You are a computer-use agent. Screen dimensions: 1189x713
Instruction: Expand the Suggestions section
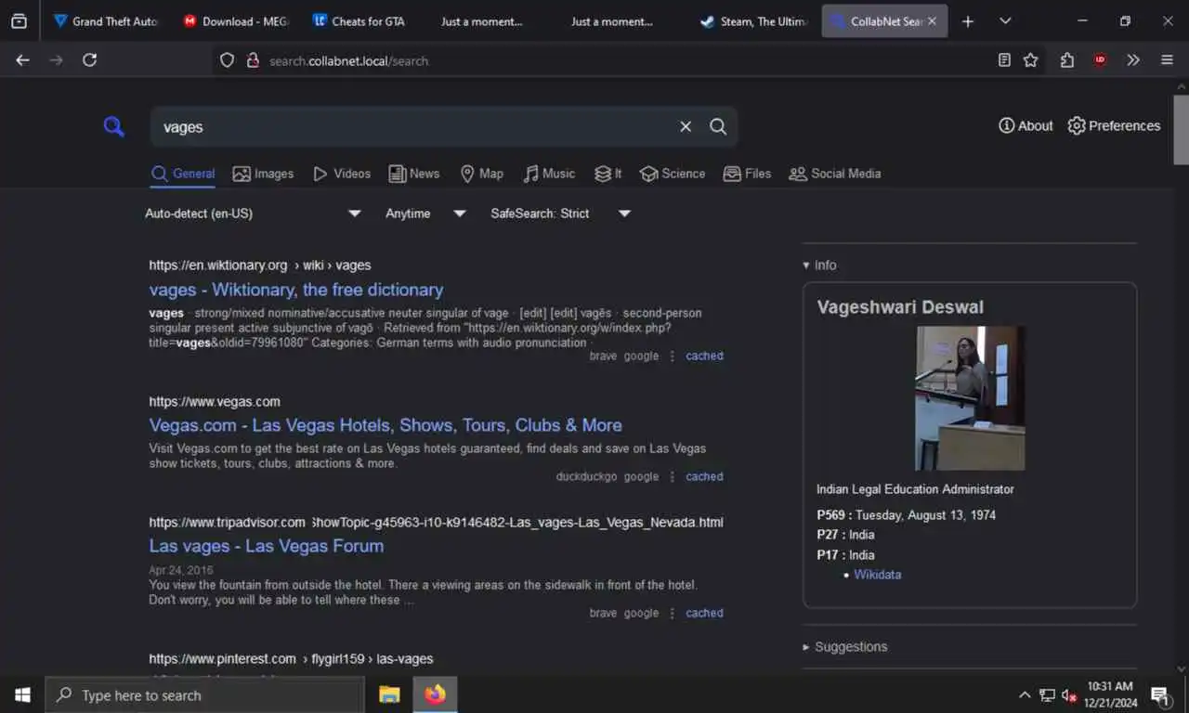pyautogui.click(x=844, y=647)
